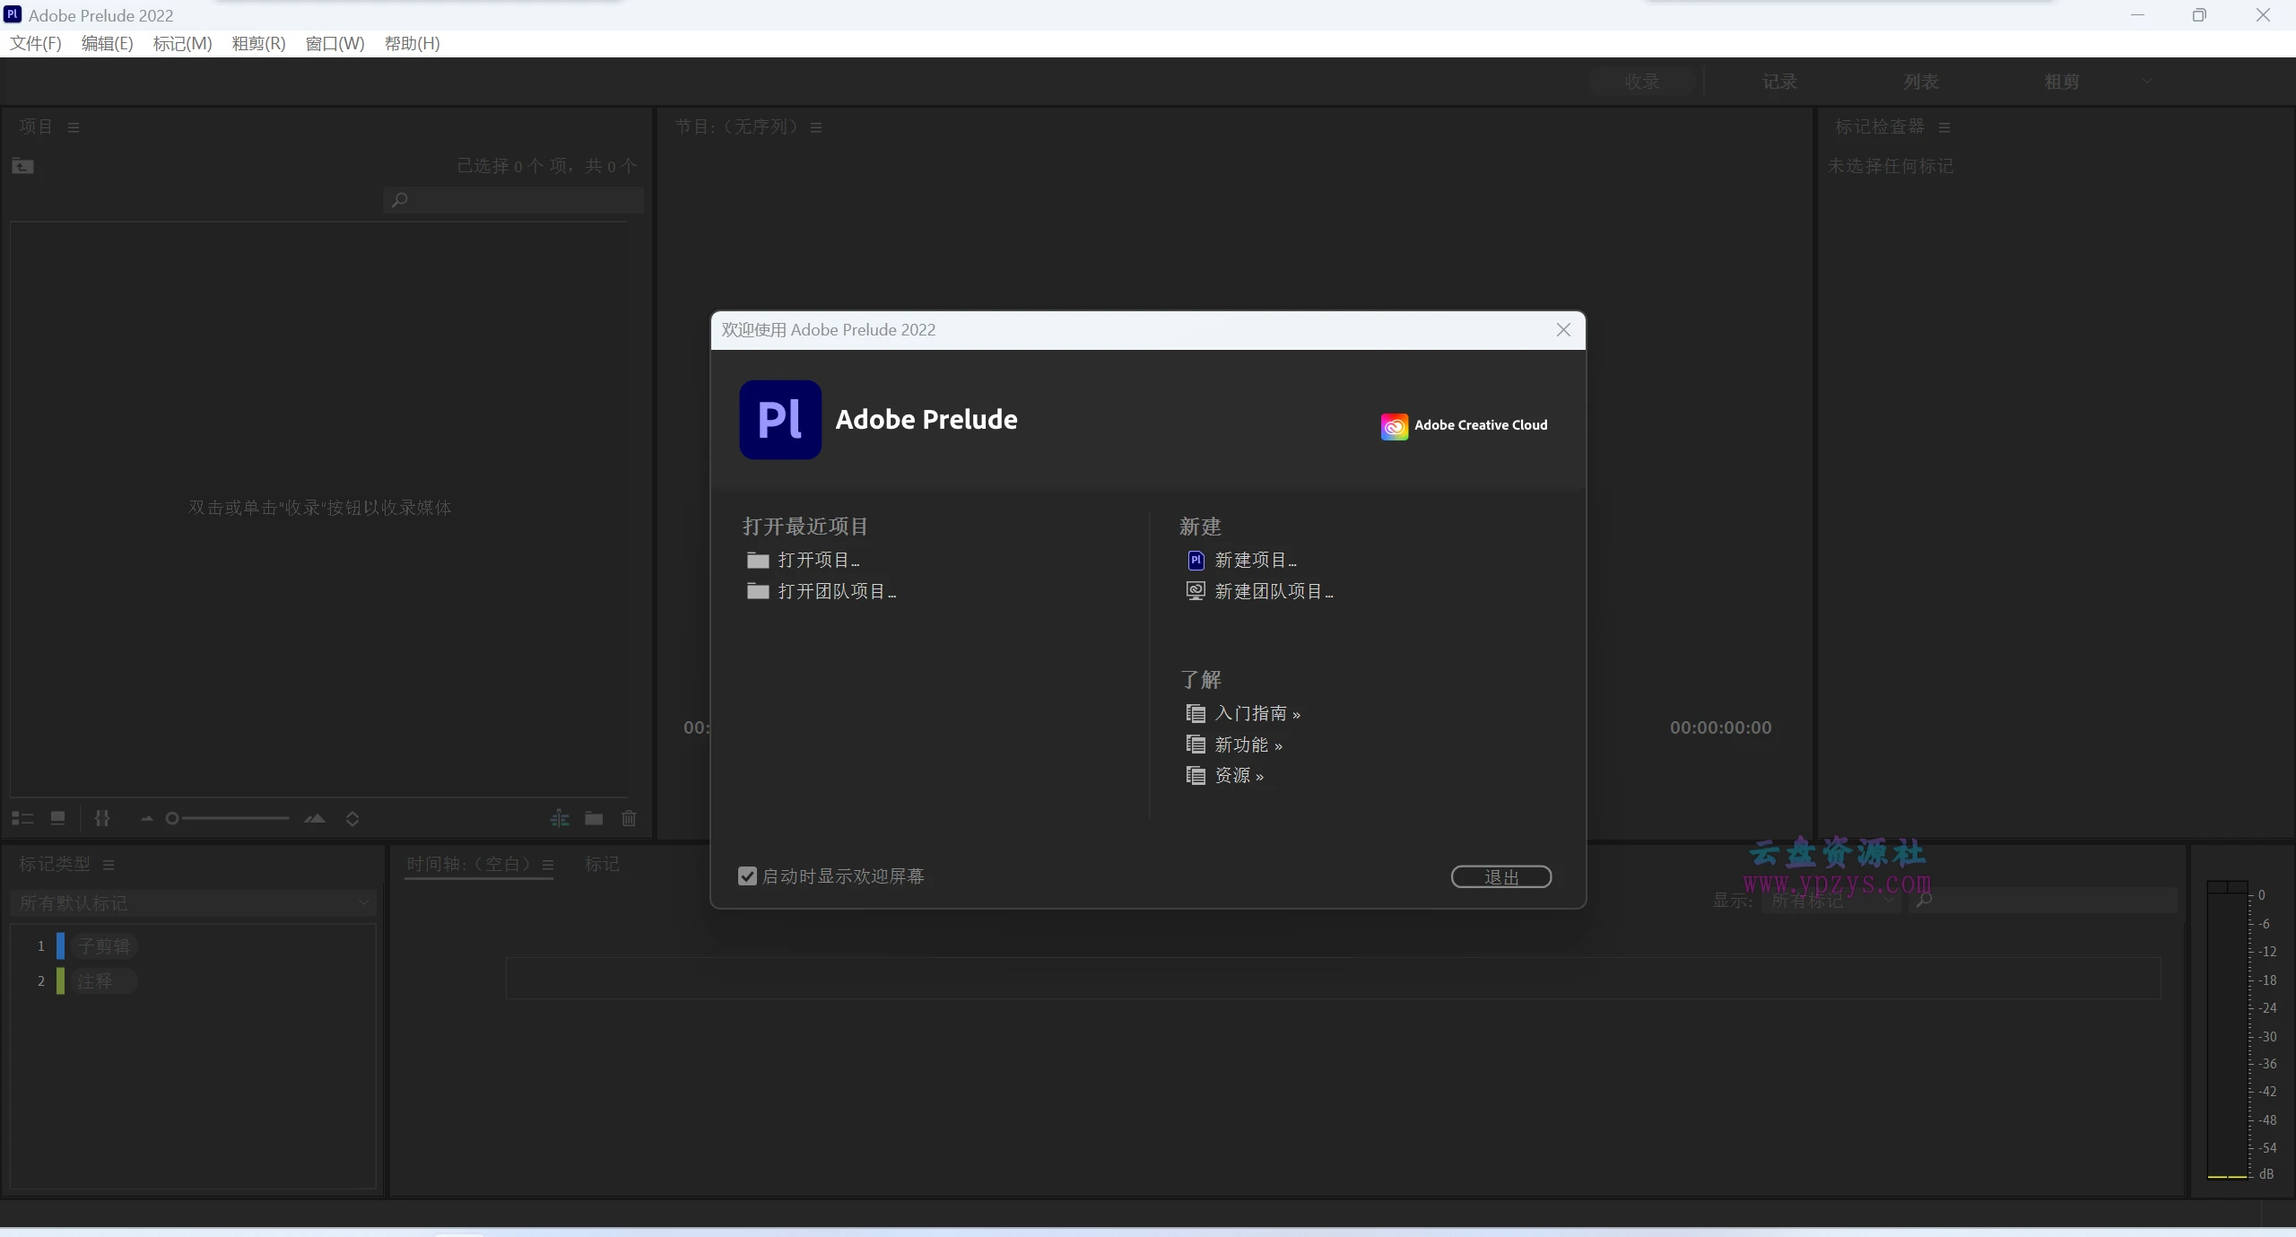2296x1237 pixels.
Task: Click the new bin folder icon
Action: pos(594,818)
